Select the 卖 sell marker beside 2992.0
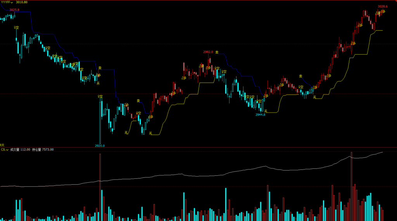The height and width of the screenshot is (221, 397). click(217, 52)
